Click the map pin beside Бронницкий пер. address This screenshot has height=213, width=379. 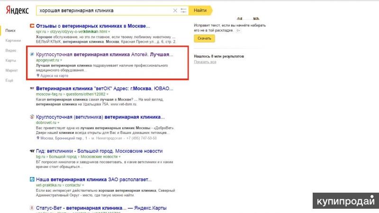click(38, 138)
